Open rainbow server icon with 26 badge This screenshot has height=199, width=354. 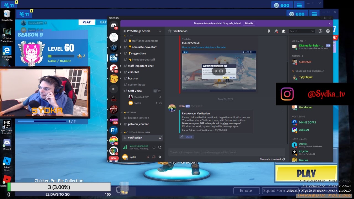coord(114,140)
